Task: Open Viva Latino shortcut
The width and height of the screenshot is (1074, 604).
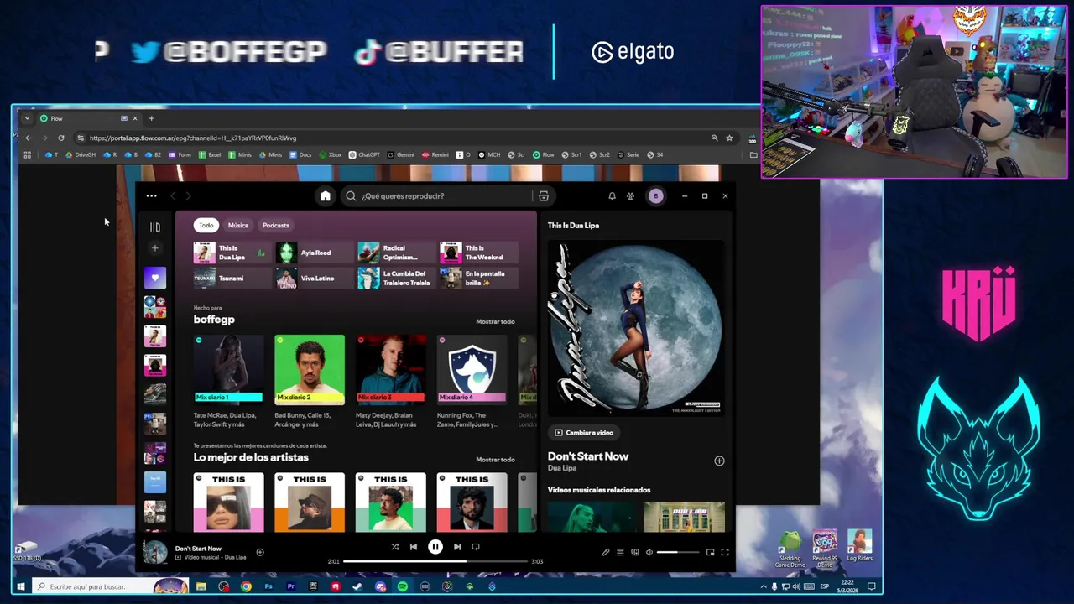Action: click(x=314, y=279)
